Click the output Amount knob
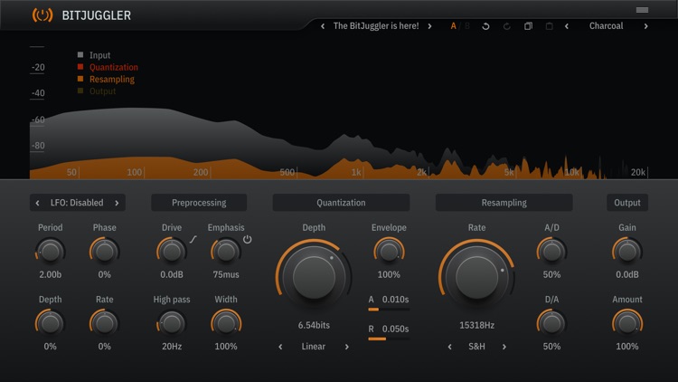The width and height of the screenshot is (678, 382). 627,323
